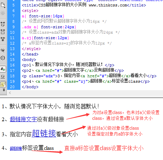Toggle Syntax Error Alerts warning icon

[3, 84]
